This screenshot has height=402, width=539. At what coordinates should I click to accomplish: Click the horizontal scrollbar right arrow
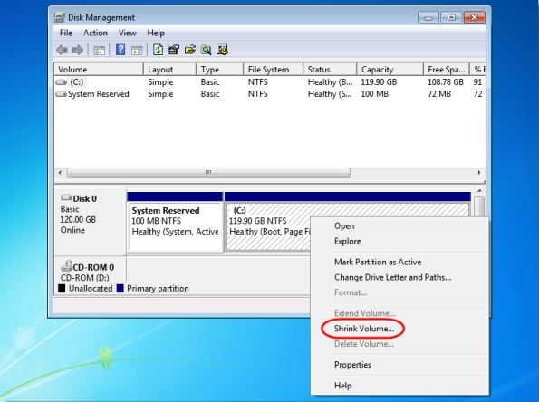pos(479,173)
